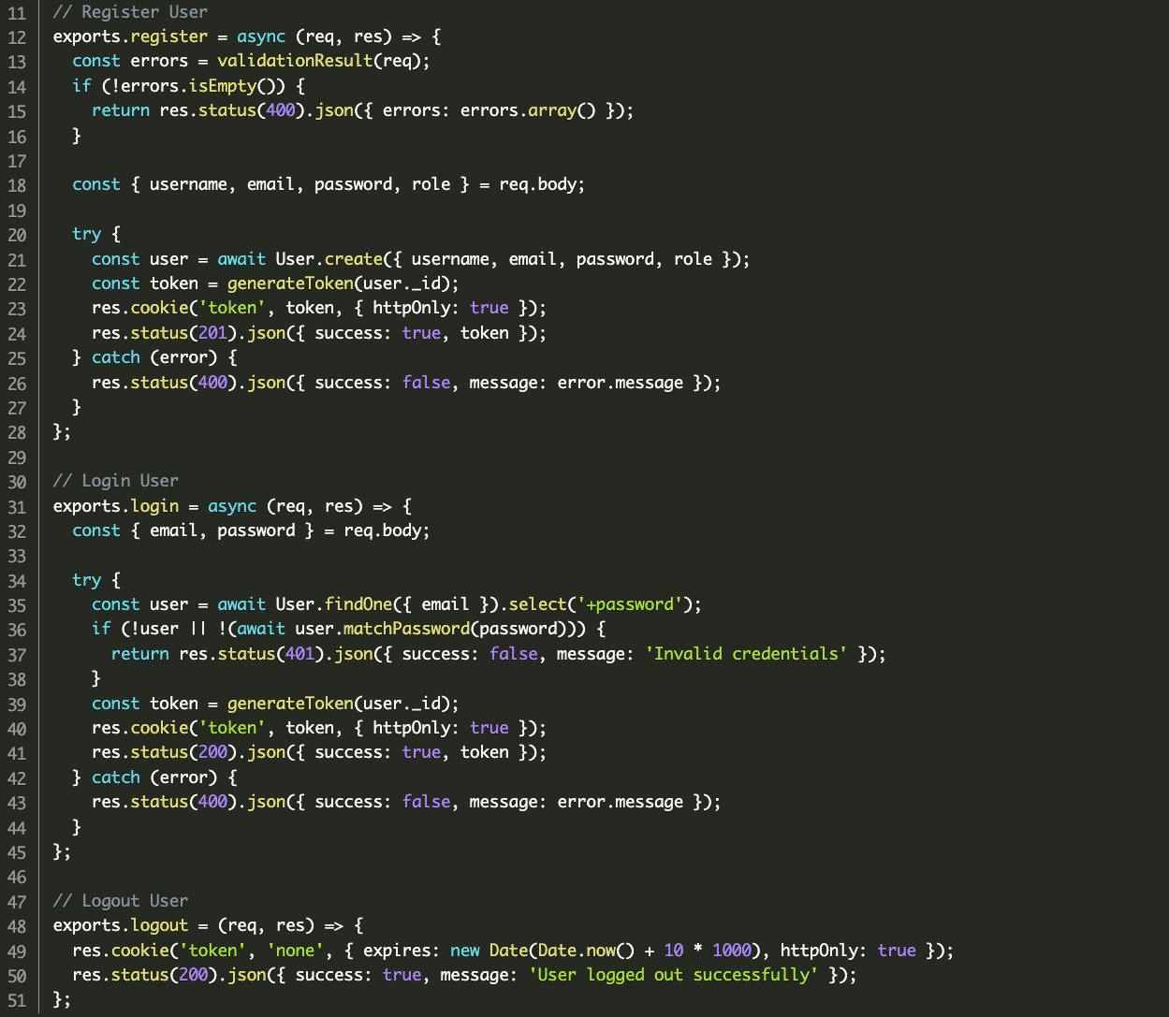Click the 'none' string on line 49
Screen dimensions: 1169x1017
pyautogui.click(x=295, y=951)
